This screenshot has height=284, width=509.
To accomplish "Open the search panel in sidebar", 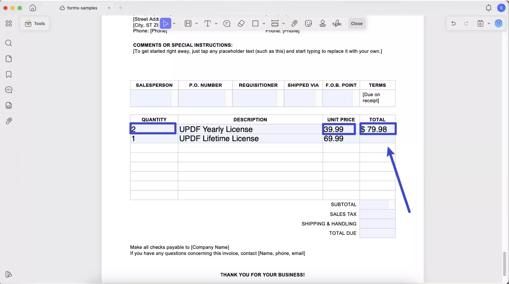I will 9,43.
